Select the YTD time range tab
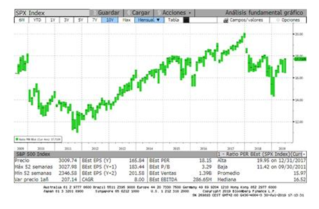 click(37, 20)
